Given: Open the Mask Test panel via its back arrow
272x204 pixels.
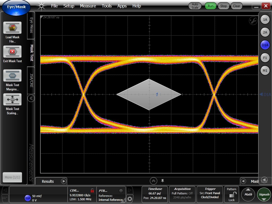Looking at the screenshot, I should click(x=243, y=181).
